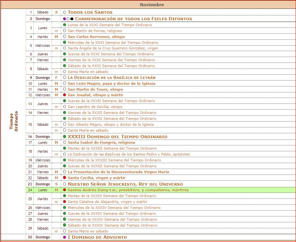Open La Presentación de la Bienaventurada Virgen María
This screenshot has width=296, height=242.
tap(118, 172)
